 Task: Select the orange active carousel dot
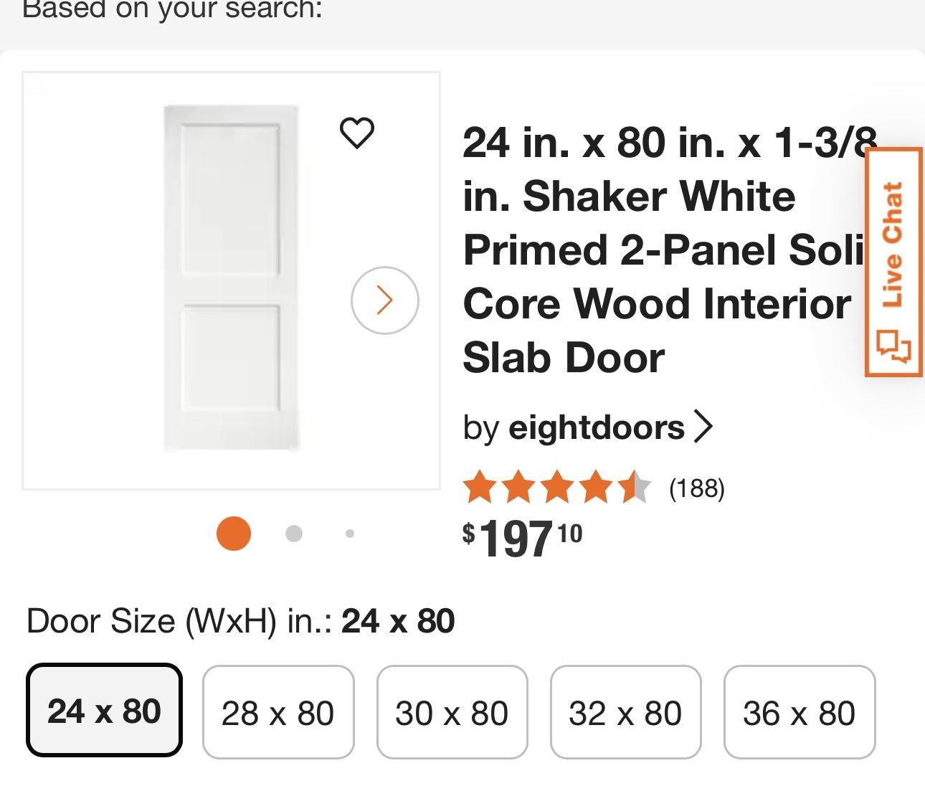click(x=233, y=535)
